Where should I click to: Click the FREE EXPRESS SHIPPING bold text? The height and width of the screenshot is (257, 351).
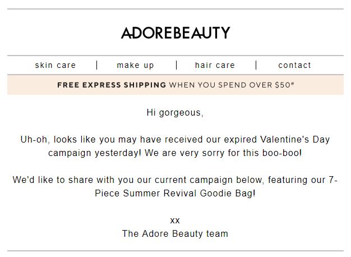point(112,85)
